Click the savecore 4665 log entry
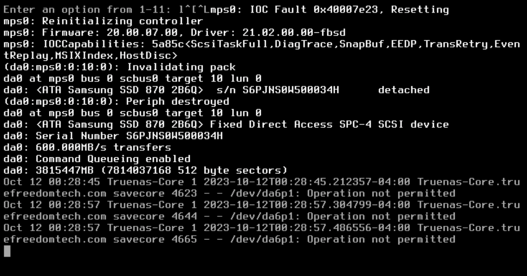Screen dimensions: 527x276 pos(262,233)
